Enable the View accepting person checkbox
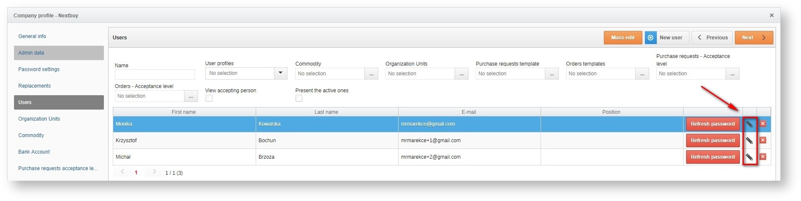The image size is (801, 201). click(209, 98)
